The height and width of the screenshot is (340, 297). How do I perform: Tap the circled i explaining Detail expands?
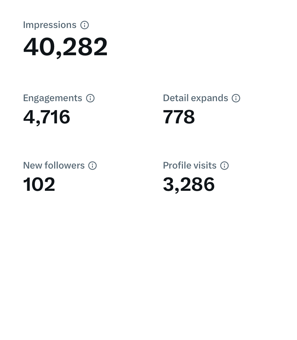(x=236, y=98)
